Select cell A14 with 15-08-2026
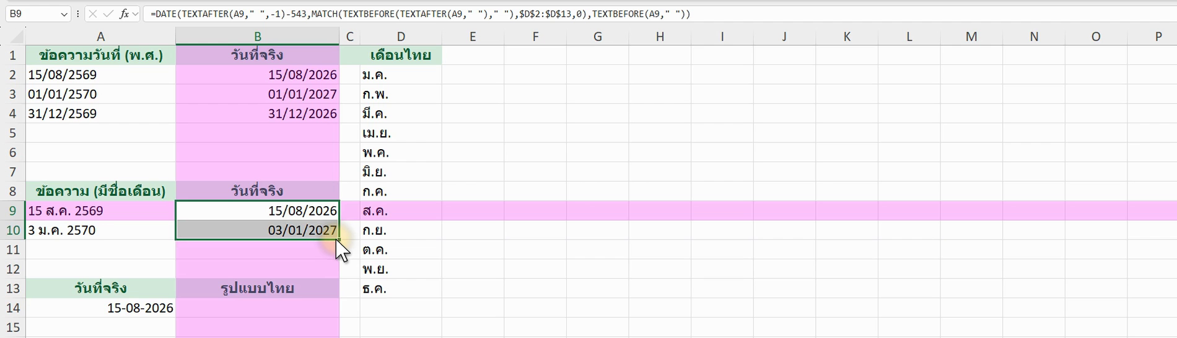The width and height of the screenshot is (1177, 338). pyautogui.click(x=100, y=308)
